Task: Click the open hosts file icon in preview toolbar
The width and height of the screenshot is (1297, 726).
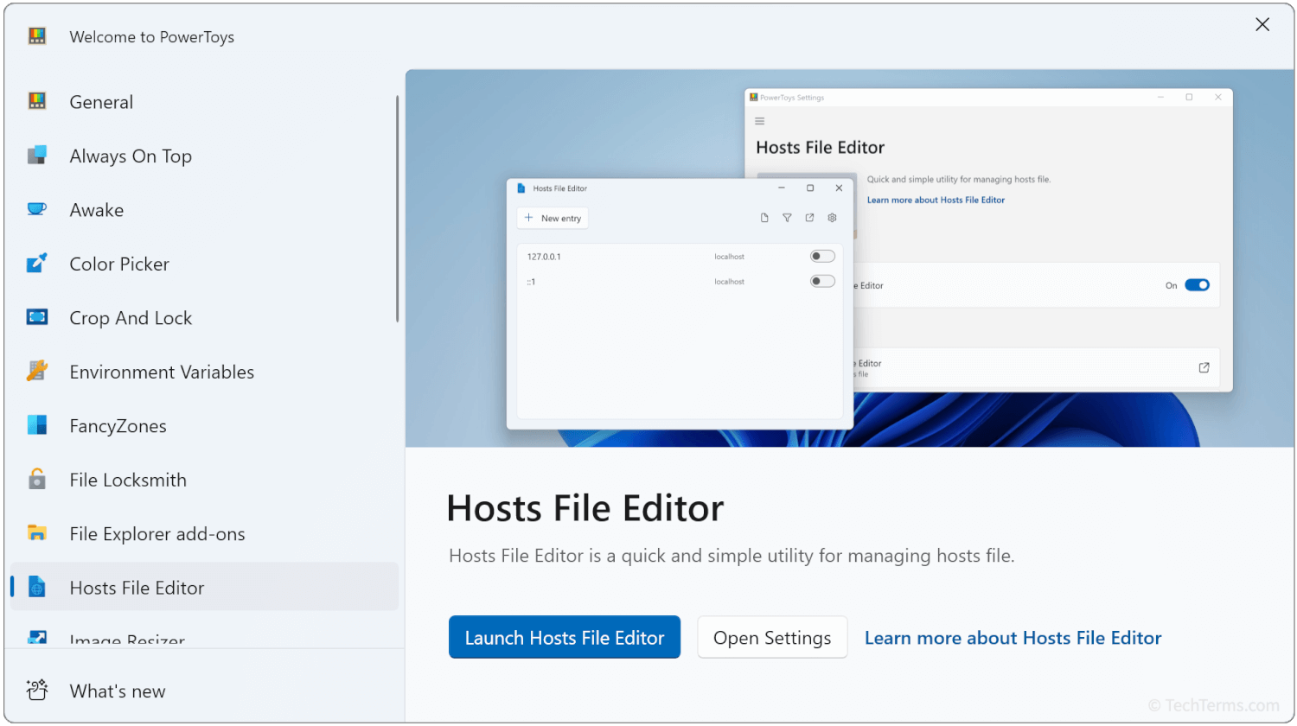Action: pos(809,218)
